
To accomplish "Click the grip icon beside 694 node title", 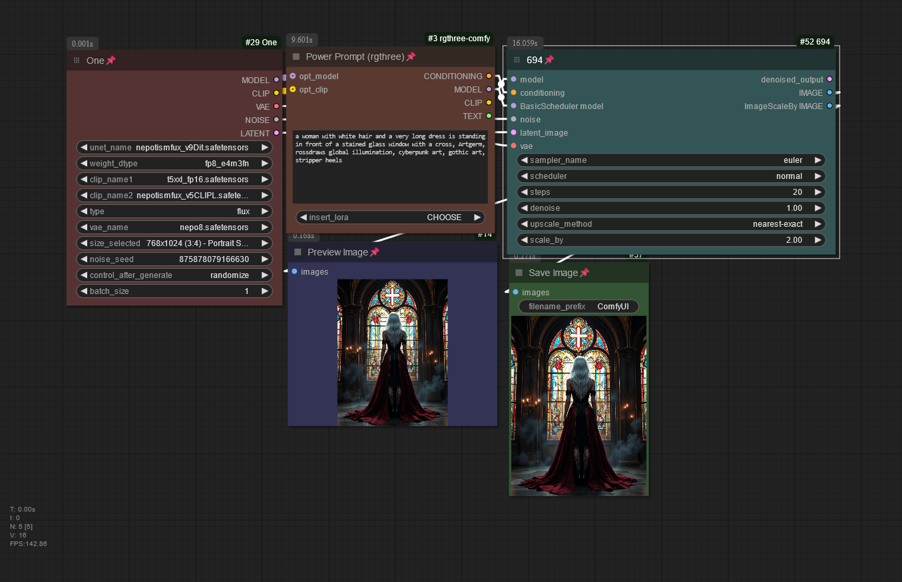I will (517, 60).
